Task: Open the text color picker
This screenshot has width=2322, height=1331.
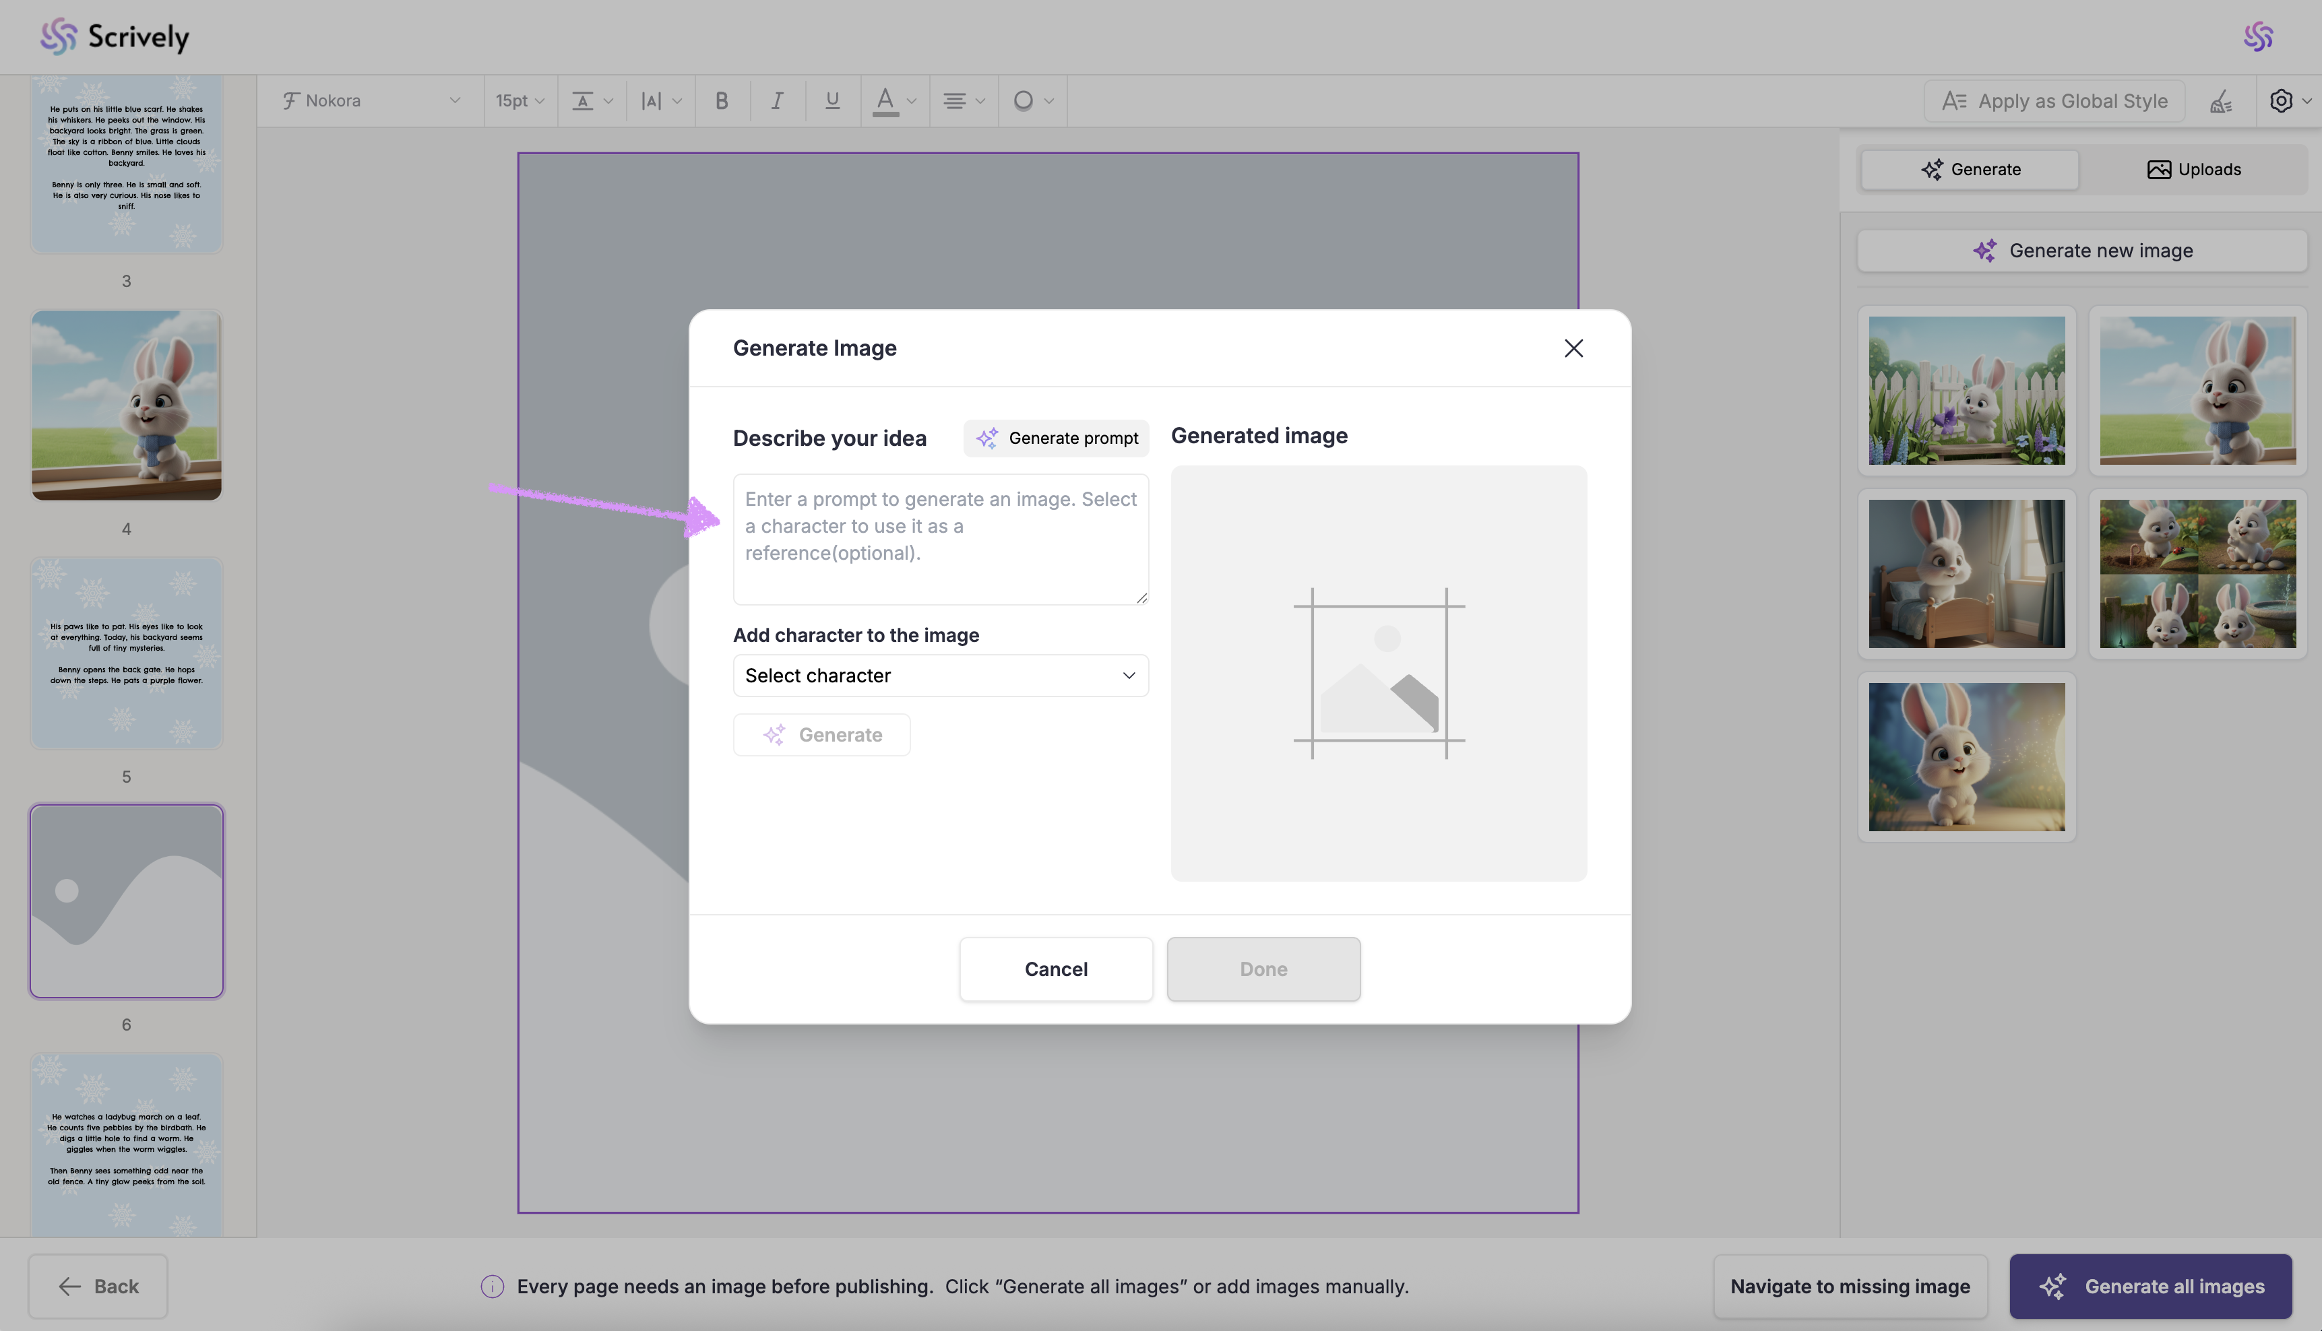Action: [x=894, y=100]
